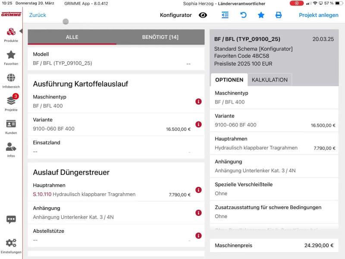Viewport: 345px width, 259px height.
Task: Open the Modell BF / BFL selection row
Action: pos(116,59)
